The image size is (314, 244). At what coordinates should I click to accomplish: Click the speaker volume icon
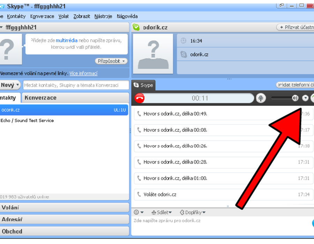(295, 98)
